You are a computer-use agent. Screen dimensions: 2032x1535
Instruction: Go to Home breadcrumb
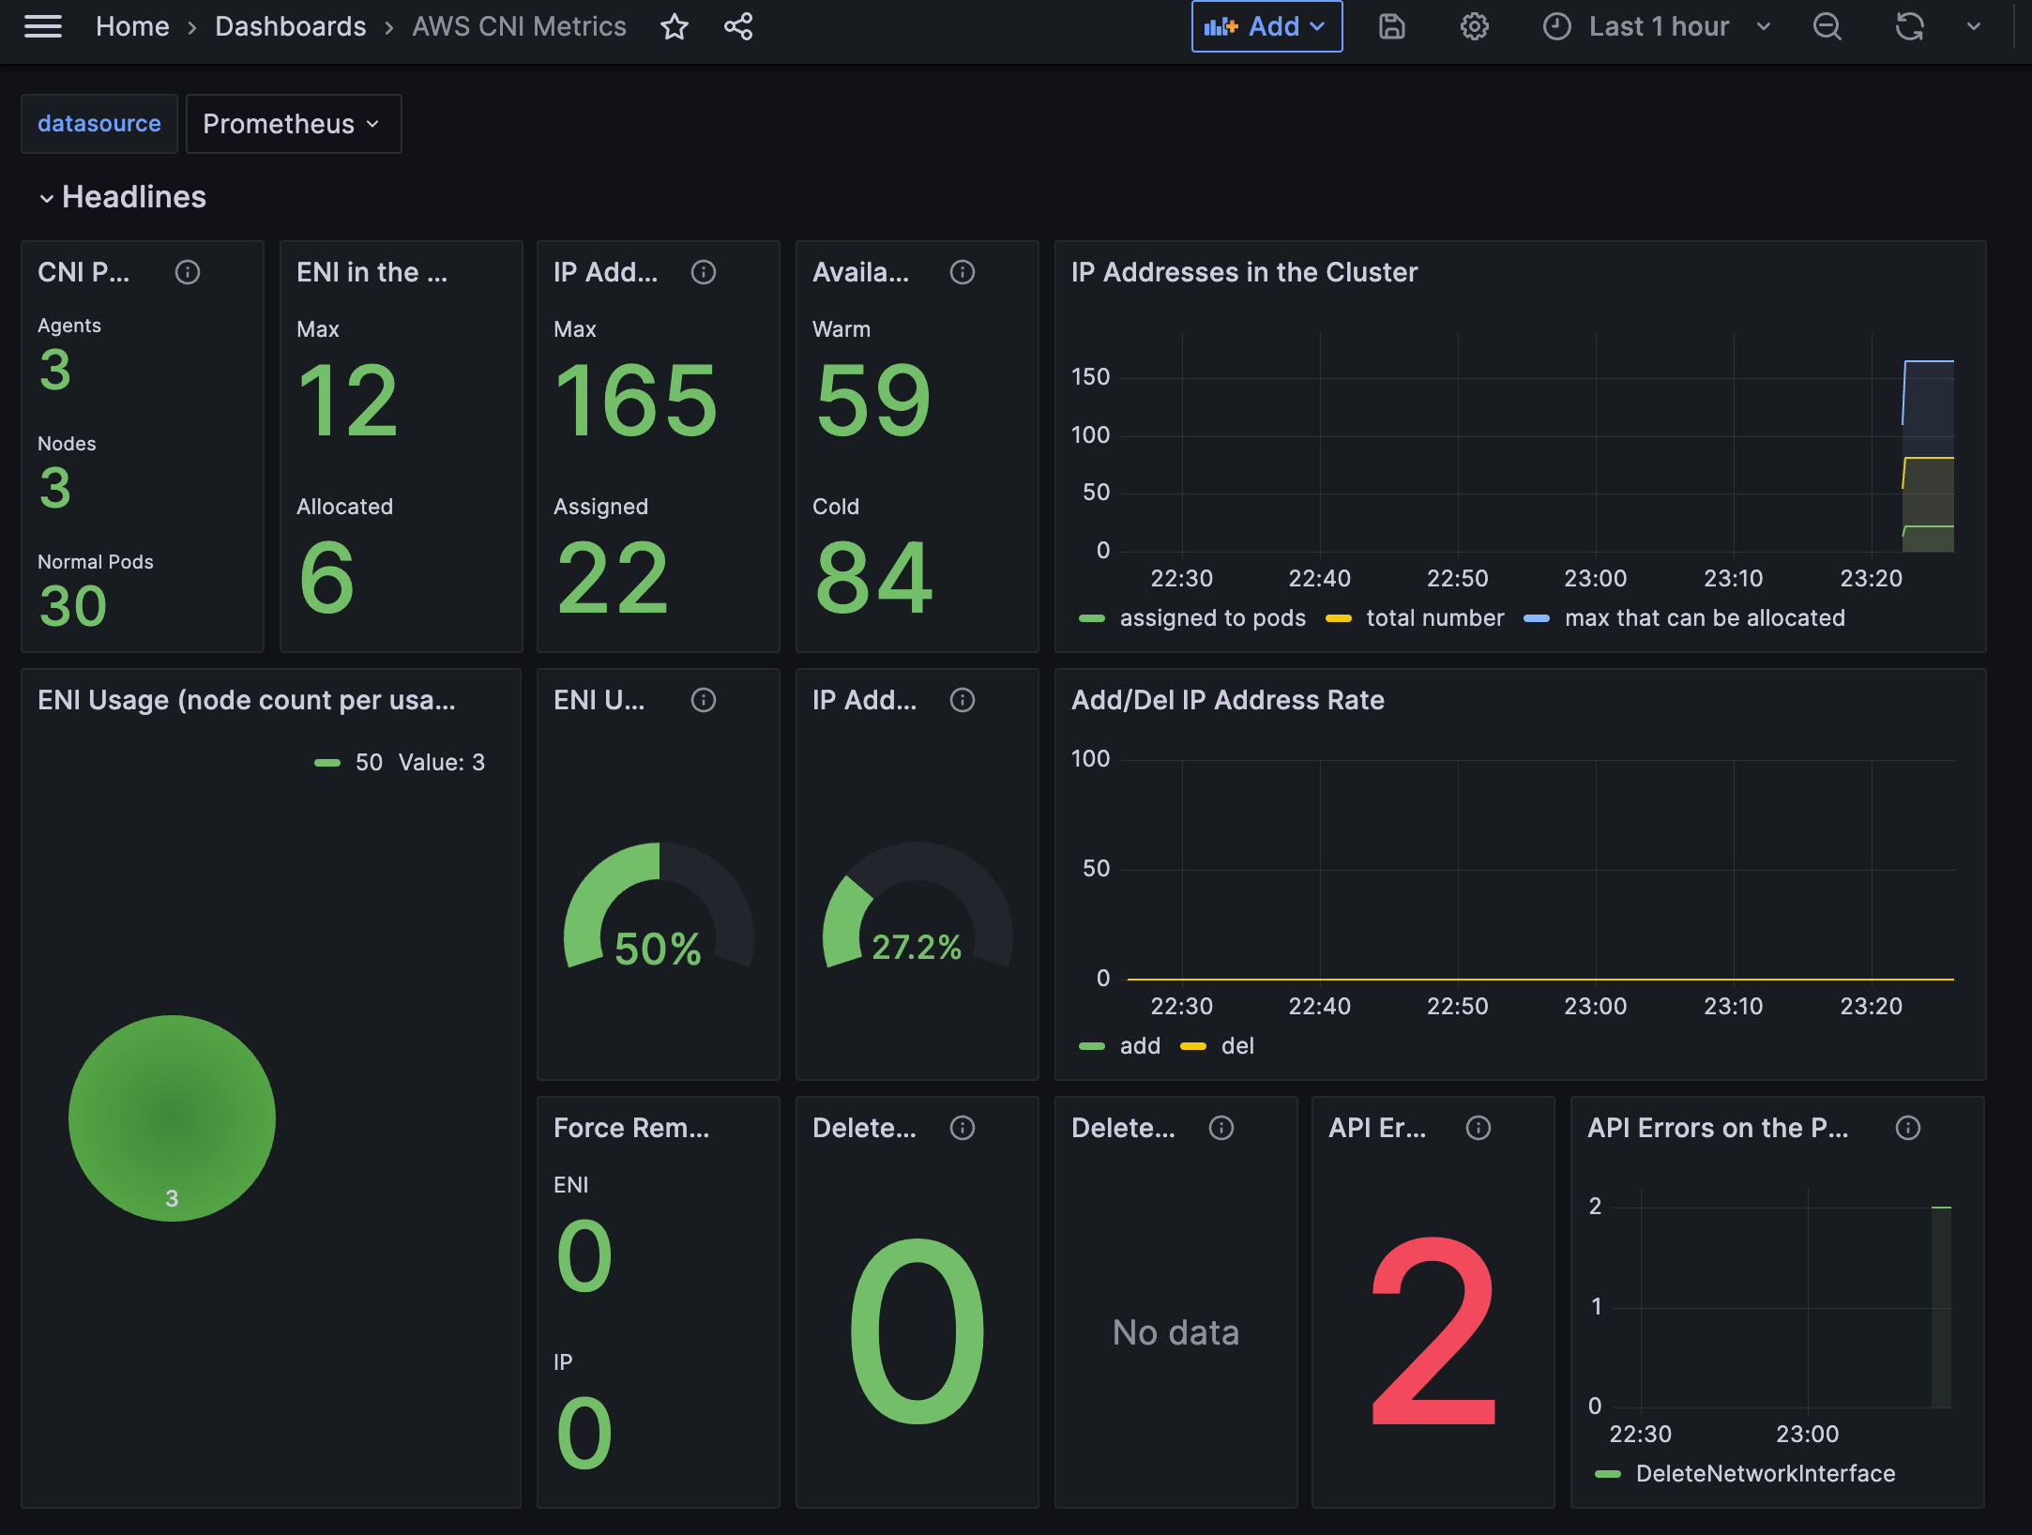(x=132, y=26)
